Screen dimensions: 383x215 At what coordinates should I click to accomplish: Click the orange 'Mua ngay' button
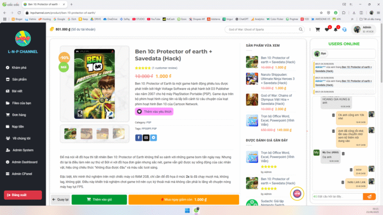click(x=184, y=199)
